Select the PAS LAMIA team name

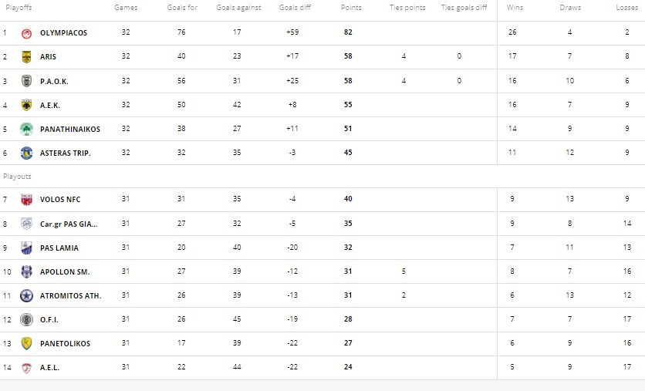(x=59, y=248)
